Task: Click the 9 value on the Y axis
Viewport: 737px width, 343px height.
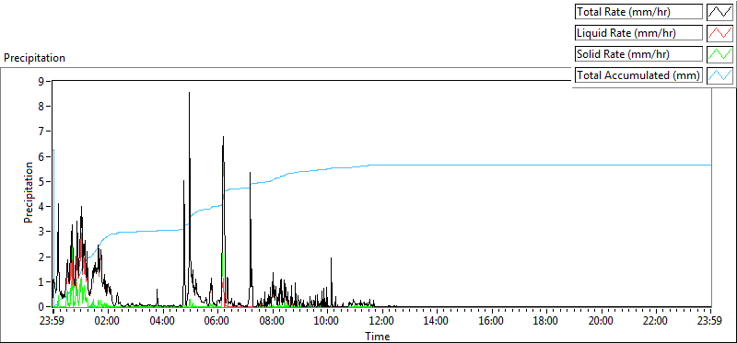Action: (x=41, y=81)
